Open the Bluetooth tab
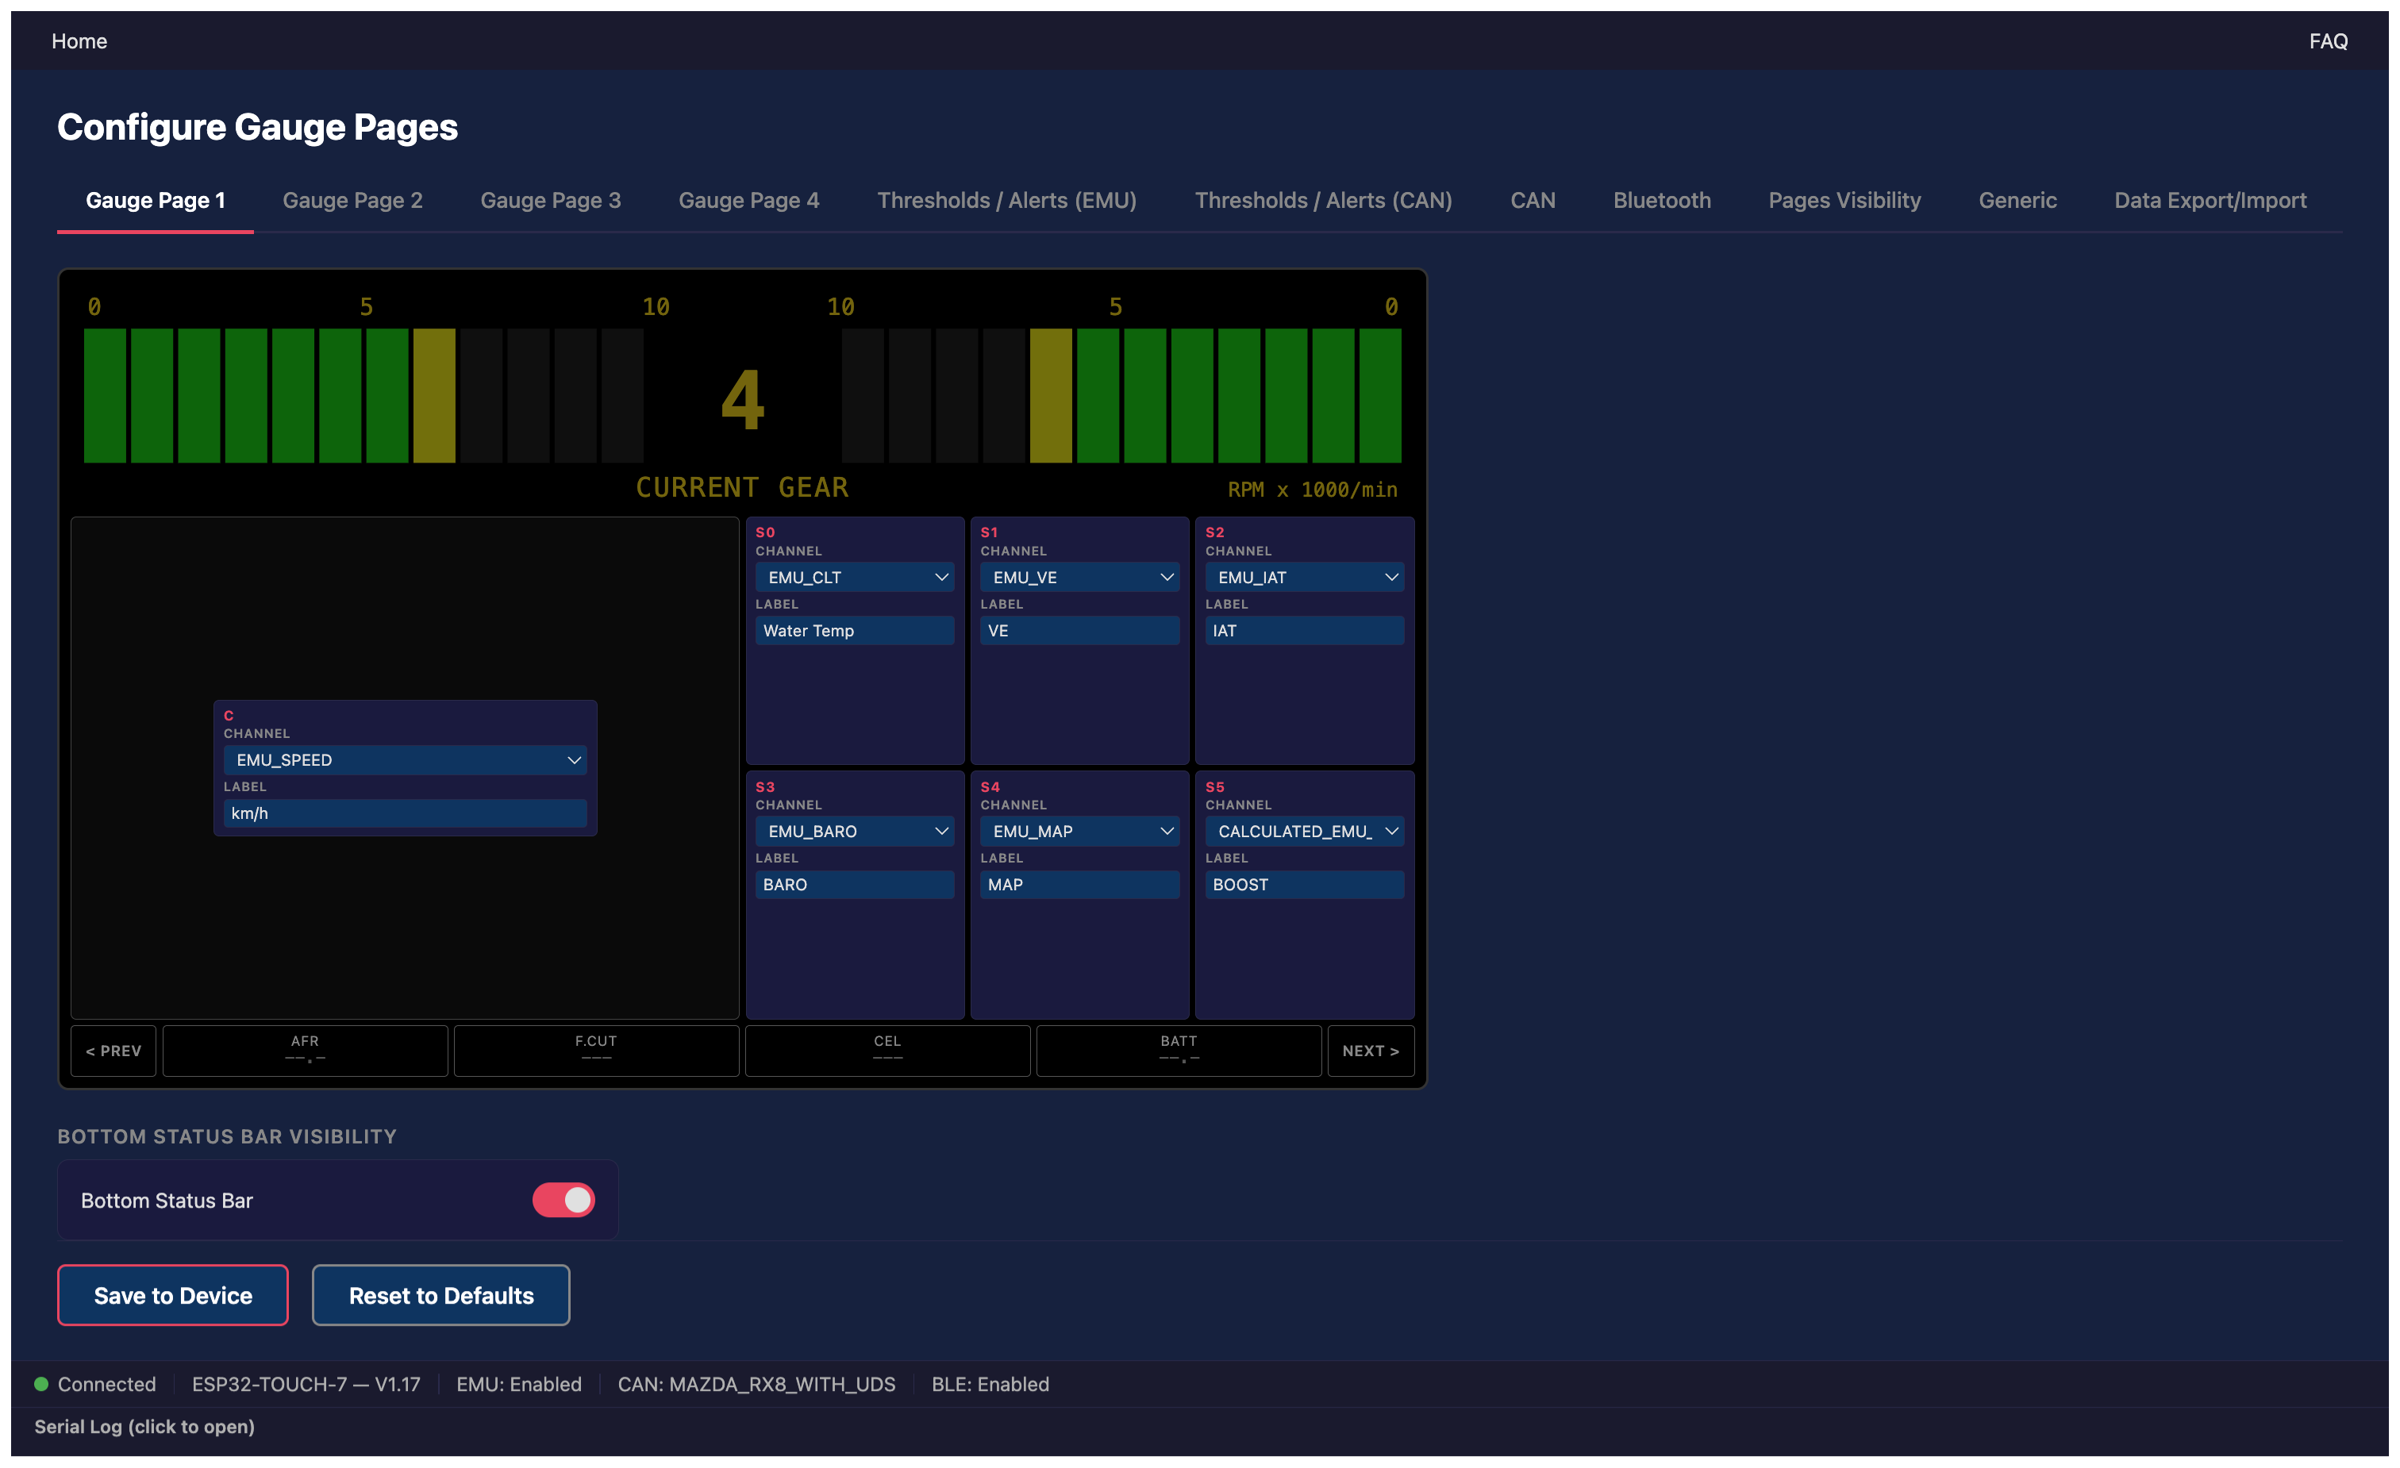Viewport: 2400px width, 1468px height. 1662,200
